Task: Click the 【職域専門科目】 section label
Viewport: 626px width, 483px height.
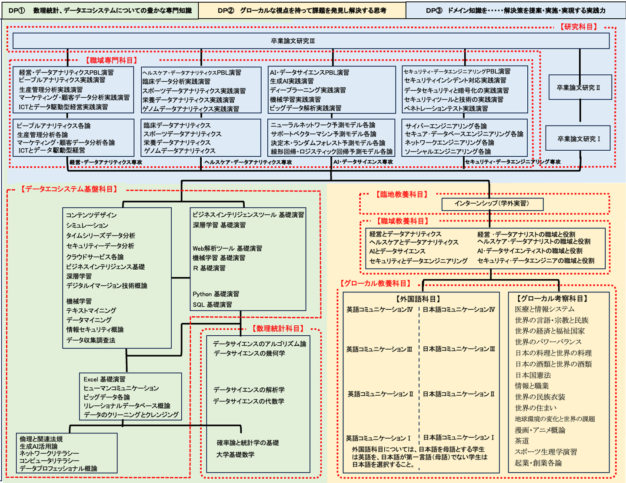Action: click(111, 60)
